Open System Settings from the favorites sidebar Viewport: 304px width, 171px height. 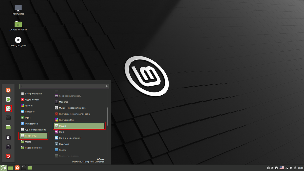(8, 109)
